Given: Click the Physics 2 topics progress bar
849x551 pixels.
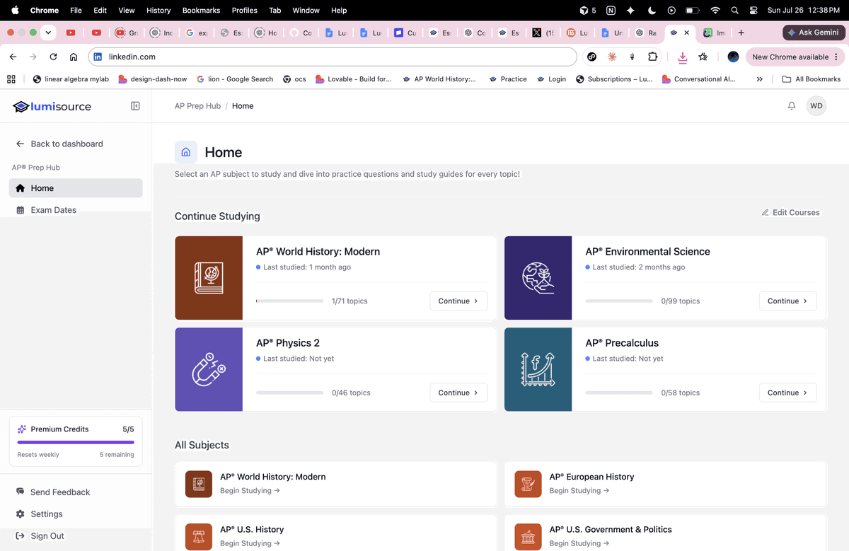Looking at the screenshot, I should click(289, 393).
